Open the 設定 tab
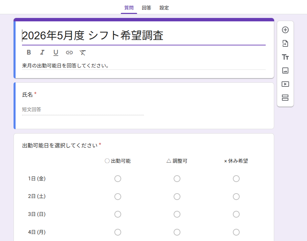This screenshot has width=307, height=241. (x=164, y=8)
